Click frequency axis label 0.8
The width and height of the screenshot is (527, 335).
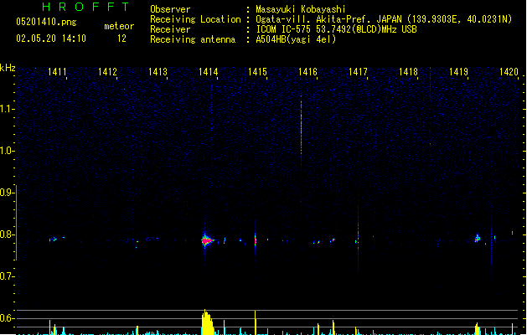[x=7, y=234]
